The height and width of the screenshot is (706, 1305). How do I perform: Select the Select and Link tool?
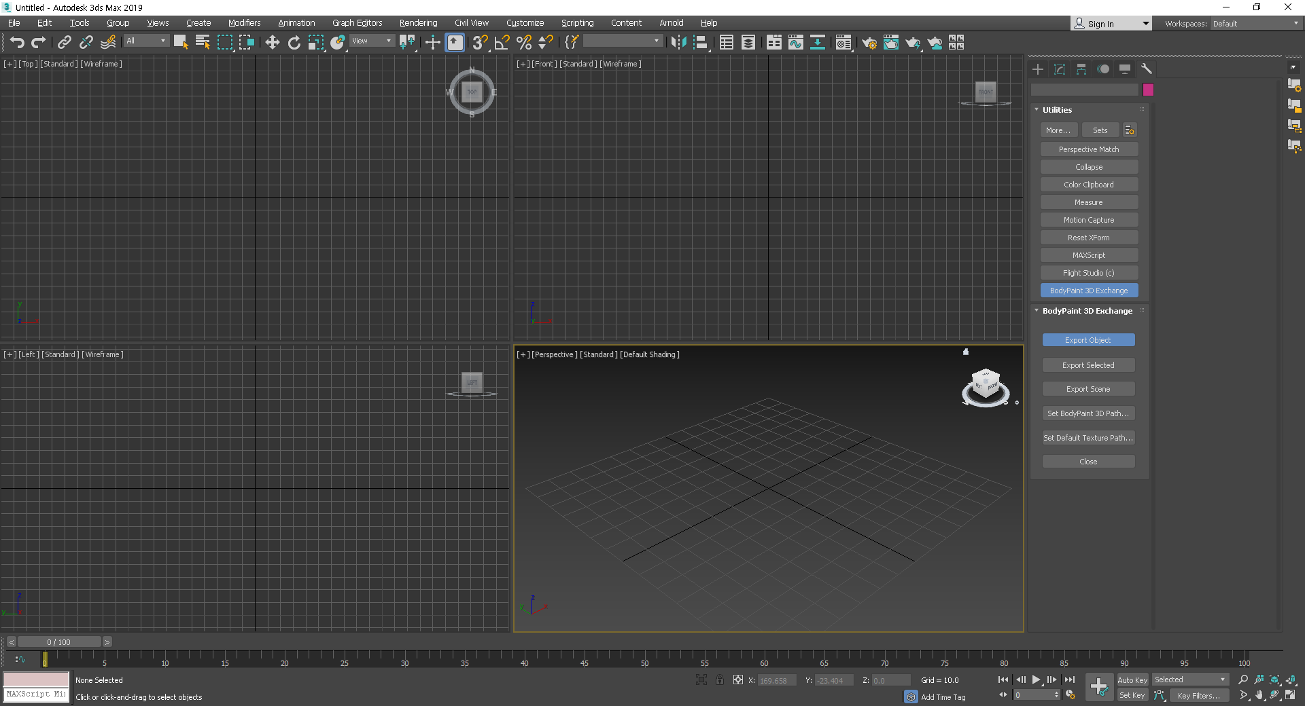(64, 42)
